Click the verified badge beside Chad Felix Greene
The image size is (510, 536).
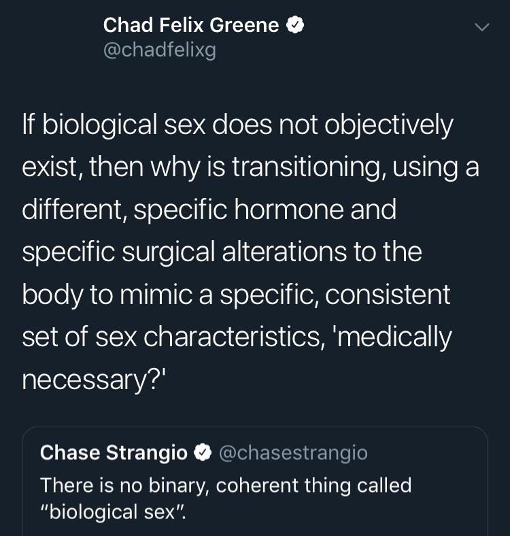[x=295, y=25]
